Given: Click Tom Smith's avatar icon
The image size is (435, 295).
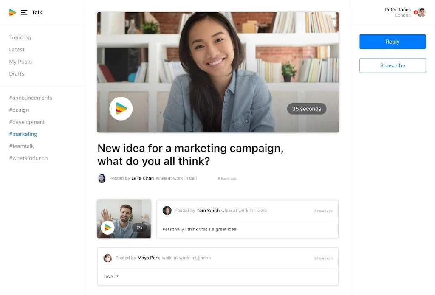Looking at the screenshot, I should coord(167,211).
